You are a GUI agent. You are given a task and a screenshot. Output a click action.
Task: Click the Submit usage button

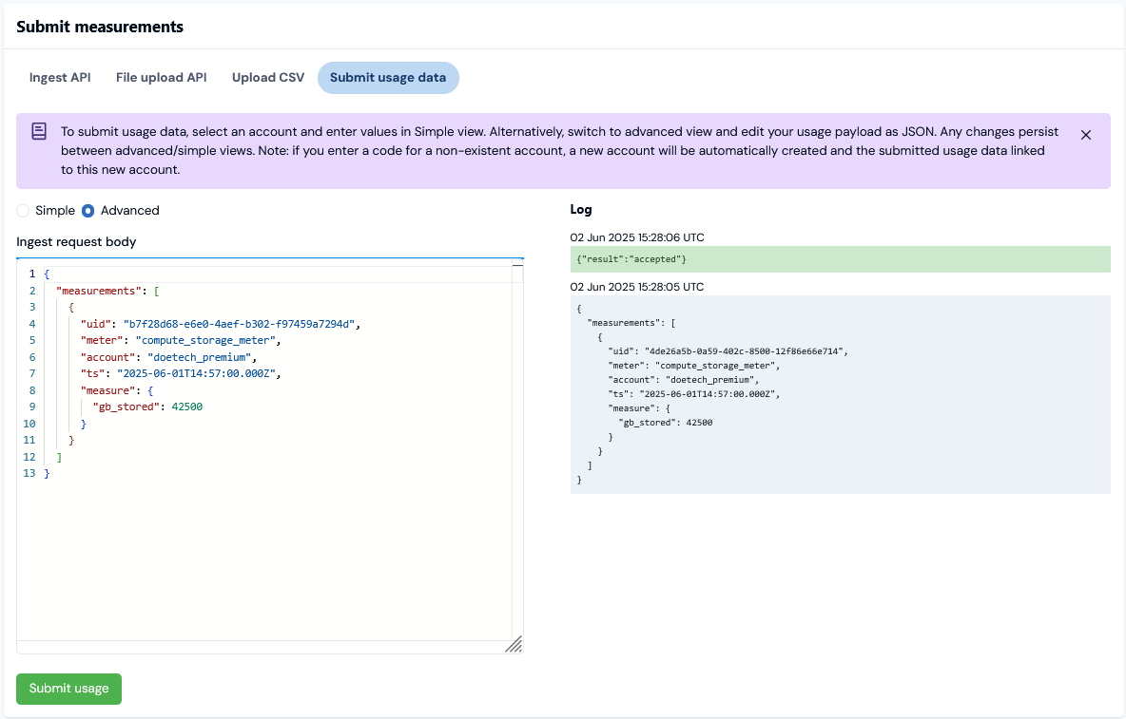click(x=68, y=689)
